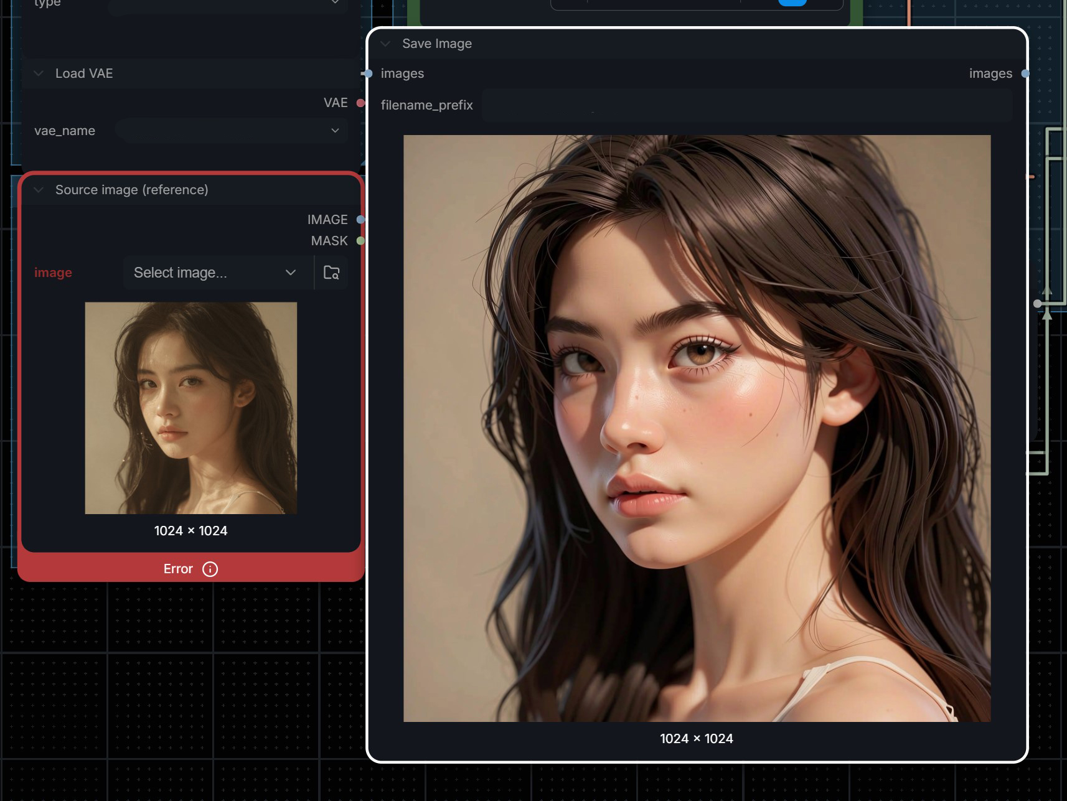1067x801 pixels.
Task: Click the vae_name label
Action: 65,131
